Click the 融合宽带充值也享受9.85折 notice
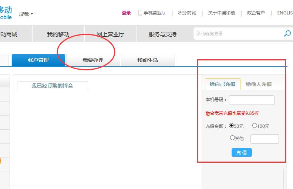293x189 pixels. (x=232, y=113)
